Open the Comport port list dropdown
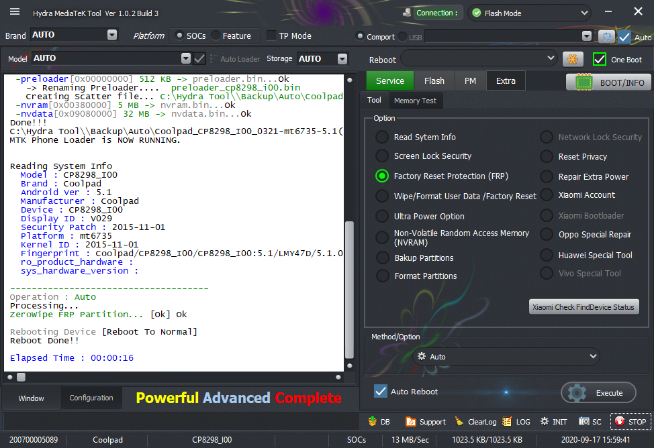Screen dimensions: 654x448 587,36
